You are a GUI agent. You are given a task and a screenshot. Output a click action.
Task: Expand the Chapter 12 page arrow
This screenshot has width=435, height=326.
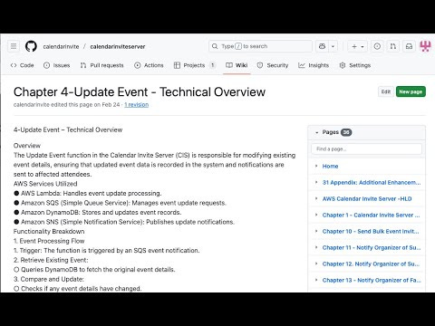(x=316, y=264)
